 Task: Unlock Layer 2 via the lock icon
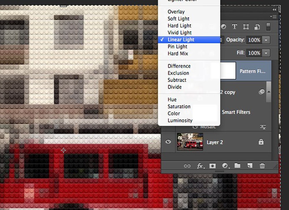pos(261,142)
